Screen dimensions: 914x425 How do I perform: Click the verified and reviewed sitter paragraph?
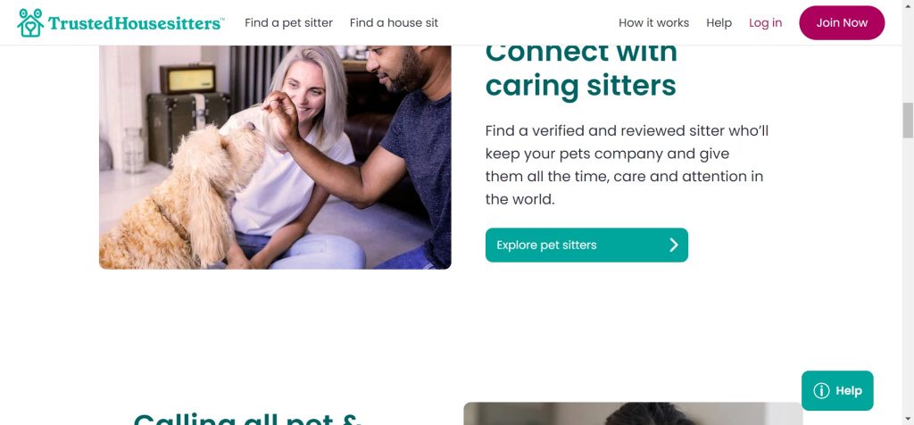[x=627, y=165]
